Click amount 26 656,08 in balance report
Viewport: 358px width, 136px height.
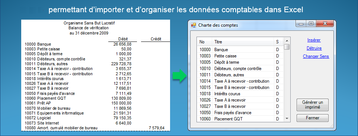coord(122,44)
